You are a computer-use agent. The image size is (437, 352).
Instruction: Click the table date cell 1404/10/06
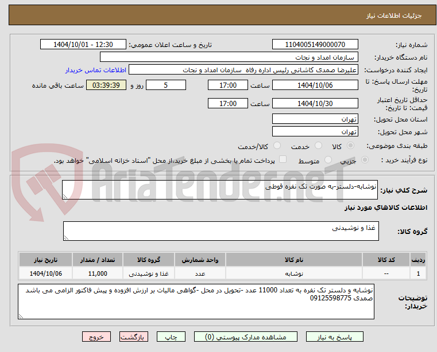(x=46, y=273)
